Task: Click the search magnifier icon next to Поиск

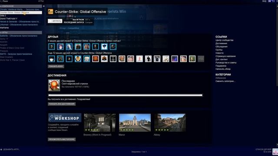Action: (x=1, y=1)
